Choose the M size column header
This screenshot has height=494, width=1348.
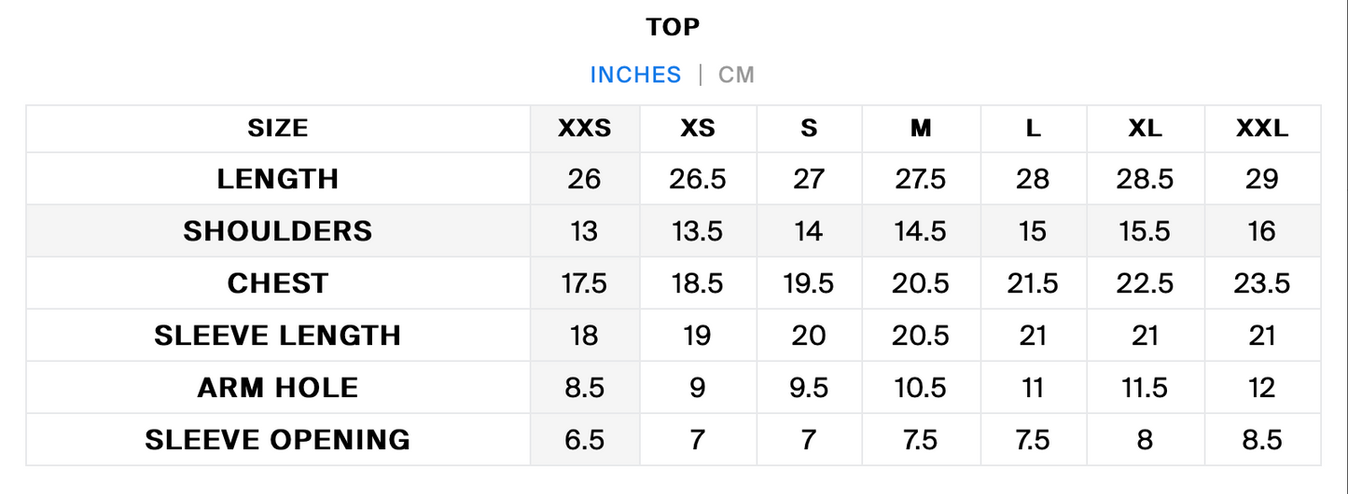921,129
